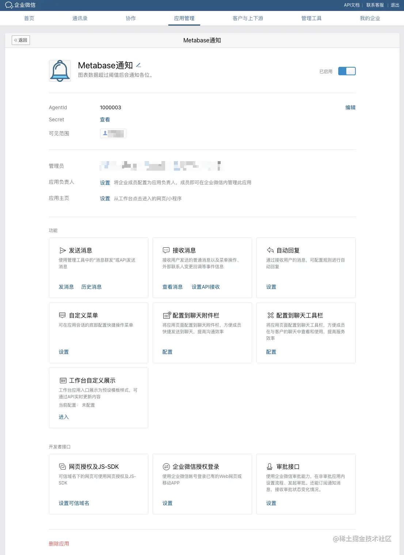Click 设置 for 应用主页

(x=105, y=199)
